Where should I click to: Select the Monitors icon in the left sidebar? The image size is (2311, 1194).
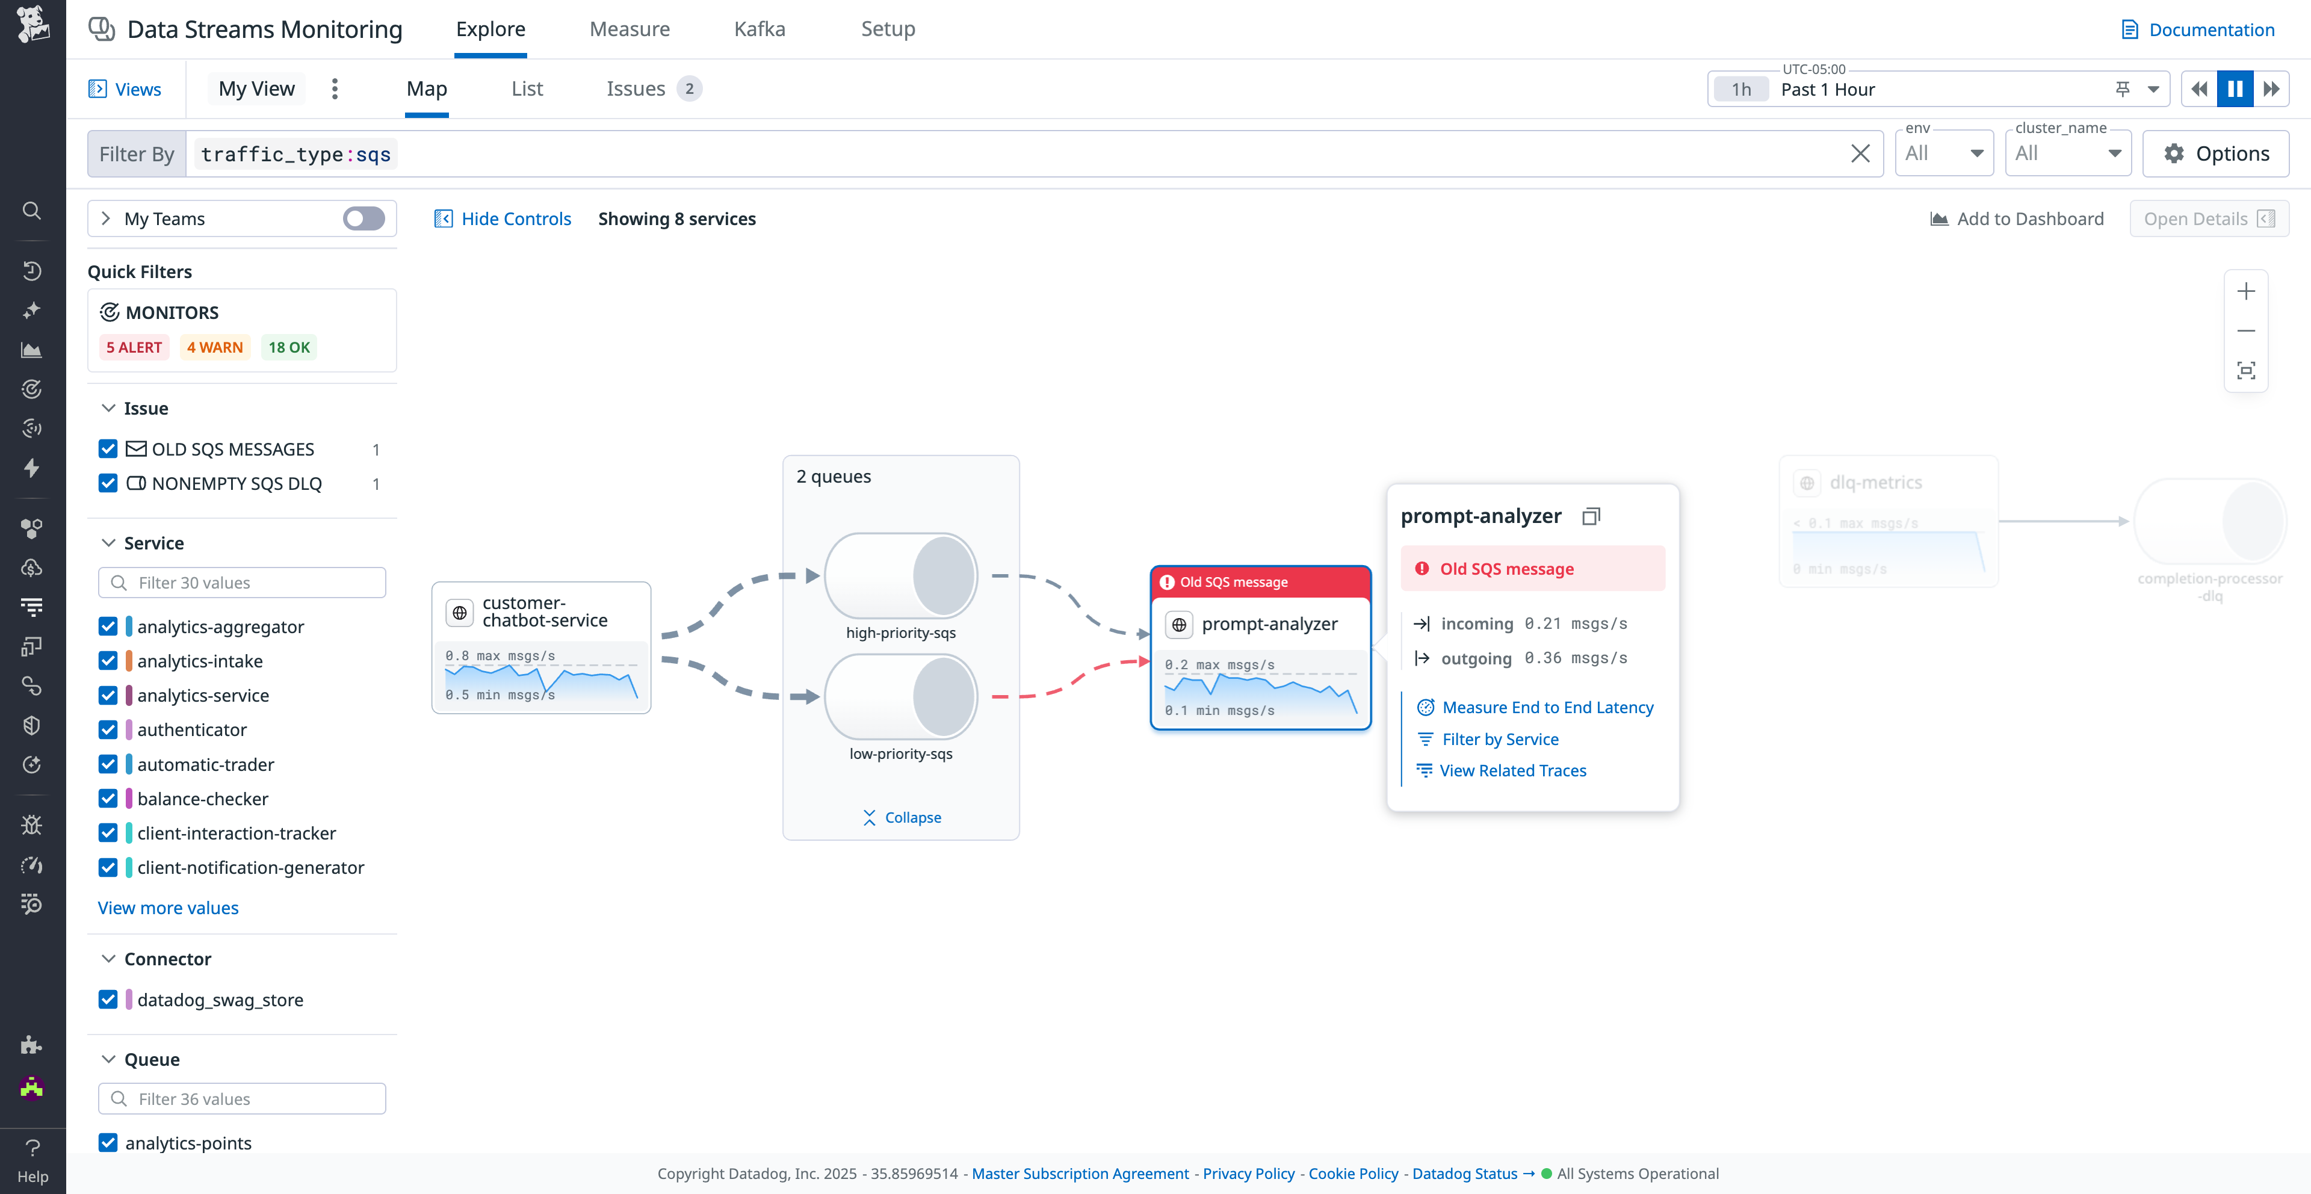coord(32,388)
